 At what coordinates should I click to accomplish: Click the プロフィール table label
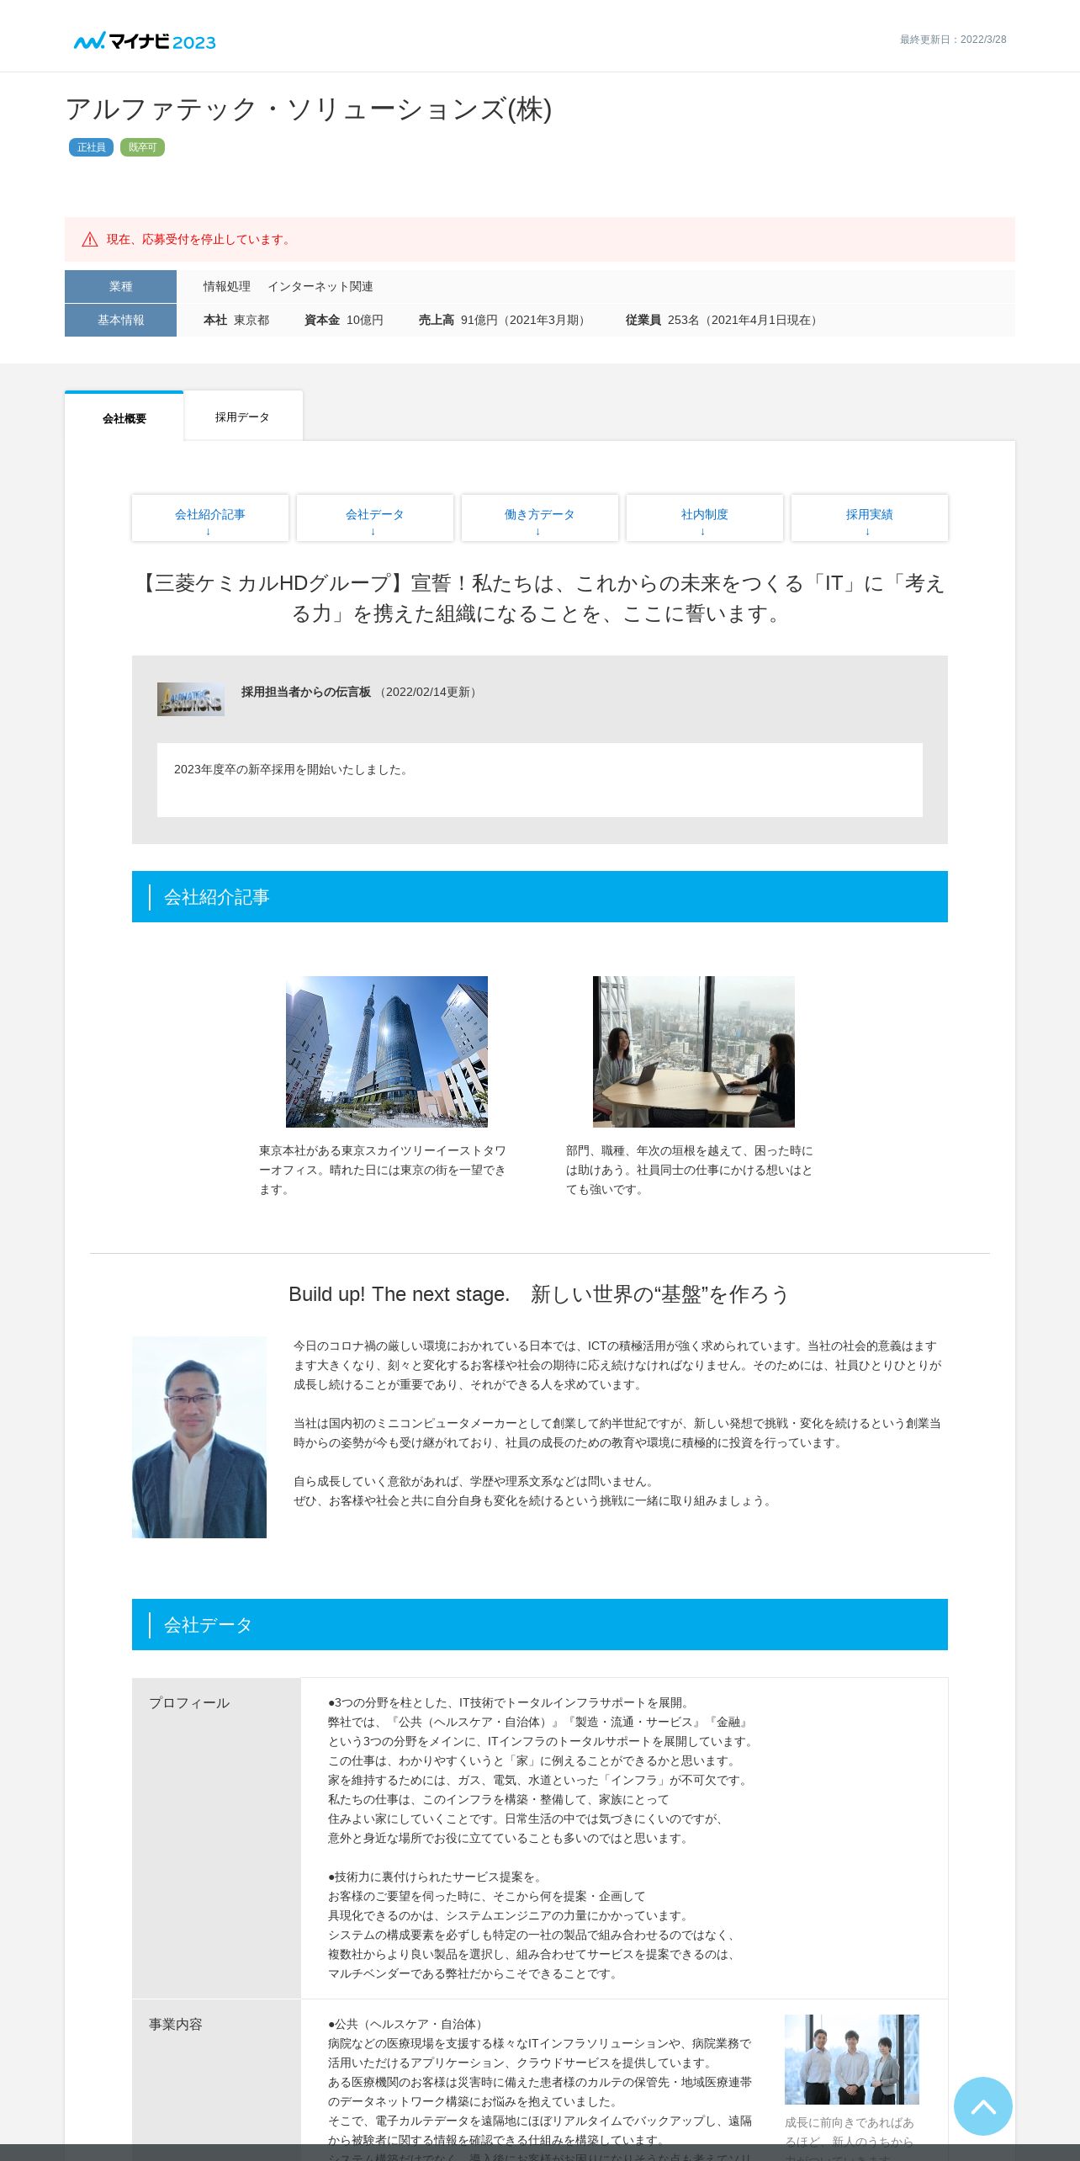tap(189, 1702)
